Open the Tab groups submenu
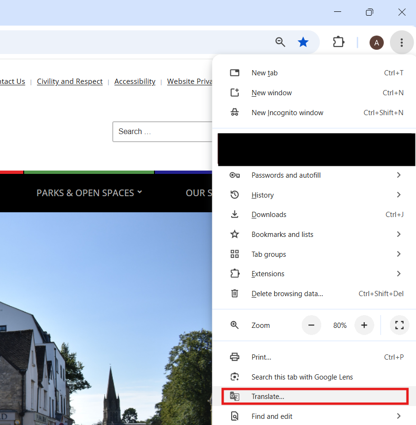The width and height of the screenshot is (416, 425). click(x=314, y=254)
